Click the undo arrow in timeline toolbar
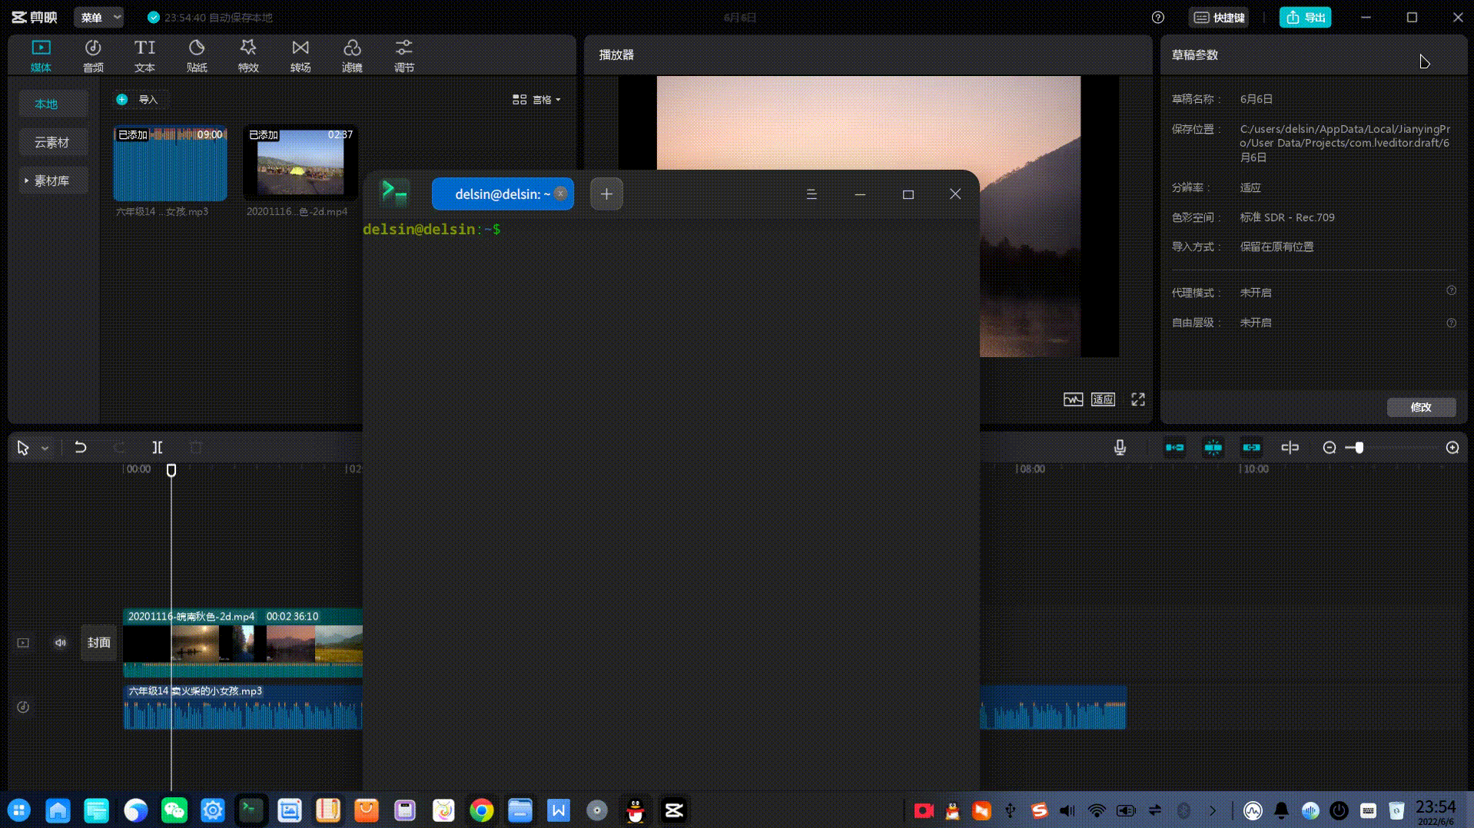The height and width of the screenshot is (828, 1474). [81, 448]
